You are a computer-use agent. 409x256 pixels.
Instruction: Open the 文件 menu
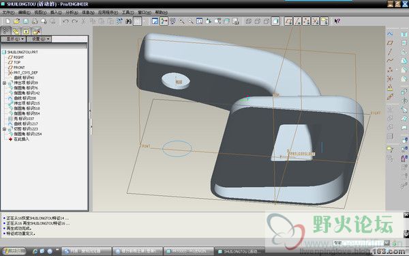tap(8, 12)
